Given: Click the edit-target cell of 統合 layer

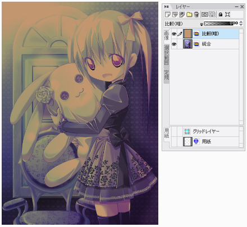Looking at the screenshot, I should 180,44.
